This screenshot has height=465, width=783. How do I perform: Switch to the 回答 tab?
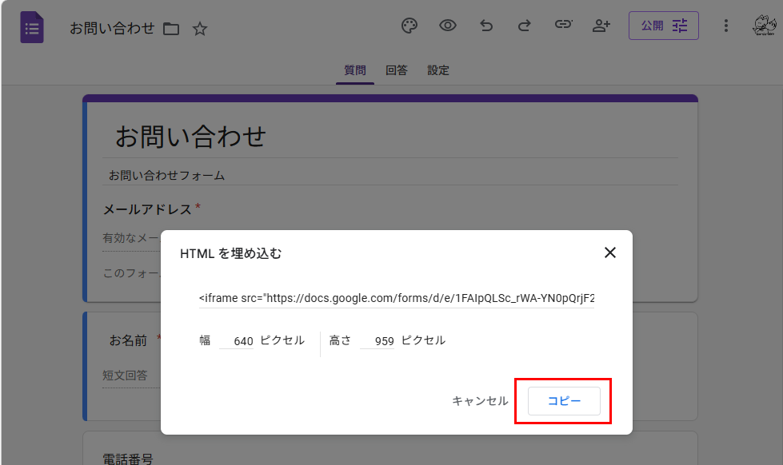397,70
